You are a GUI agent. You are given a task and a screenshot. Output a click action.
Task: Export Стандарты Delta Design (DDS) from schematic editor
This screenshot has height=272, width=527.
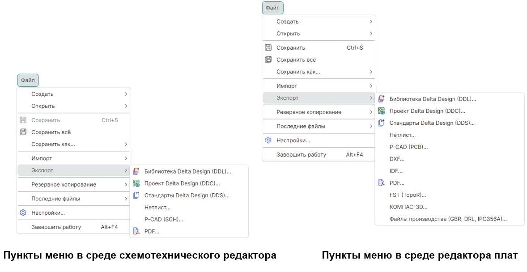coord(189,195)
